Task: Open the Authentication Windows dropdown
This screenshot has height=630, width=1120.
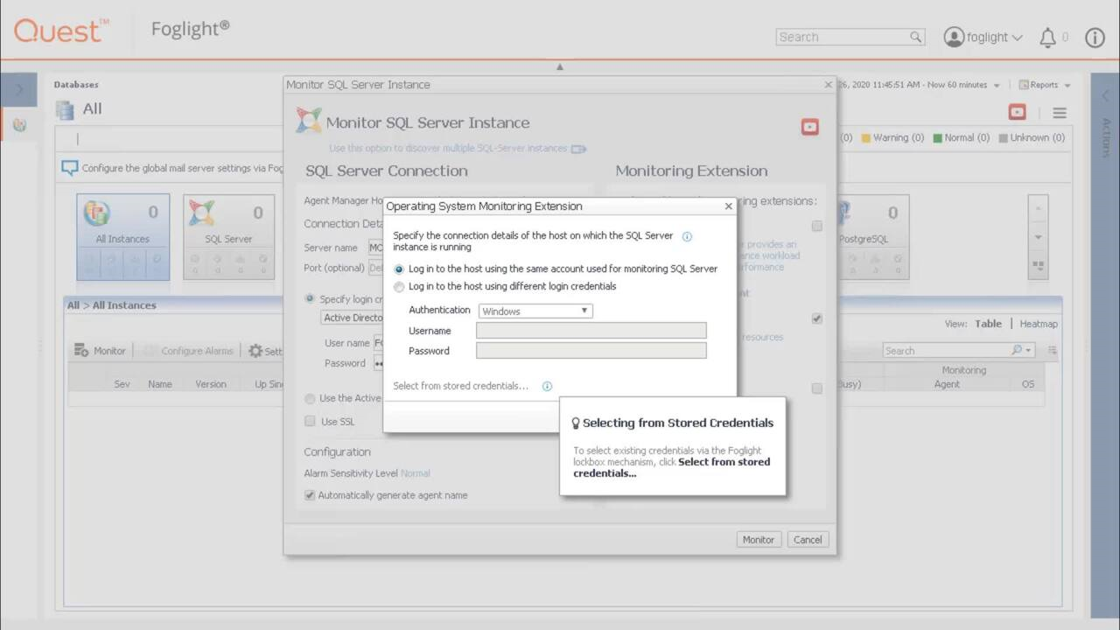Action: click(x=535, y=311)
